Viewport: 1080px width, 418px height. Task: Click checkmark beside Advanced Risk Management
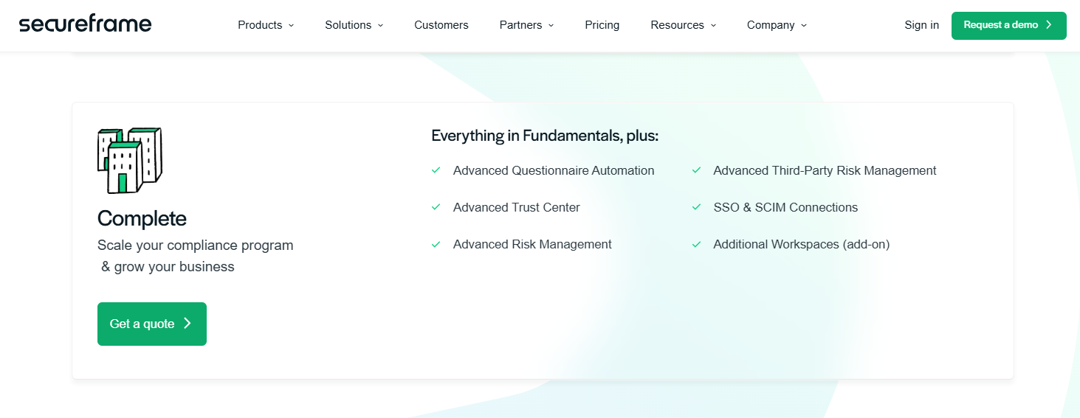click(x=436, y=244)
